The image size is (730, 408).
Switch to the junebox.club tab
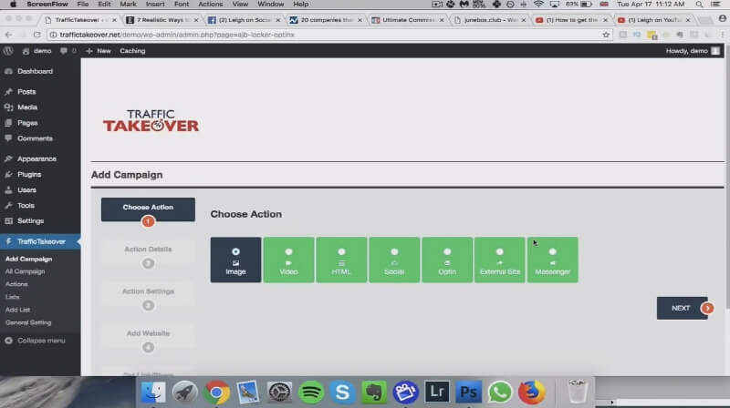pos(490,20)
